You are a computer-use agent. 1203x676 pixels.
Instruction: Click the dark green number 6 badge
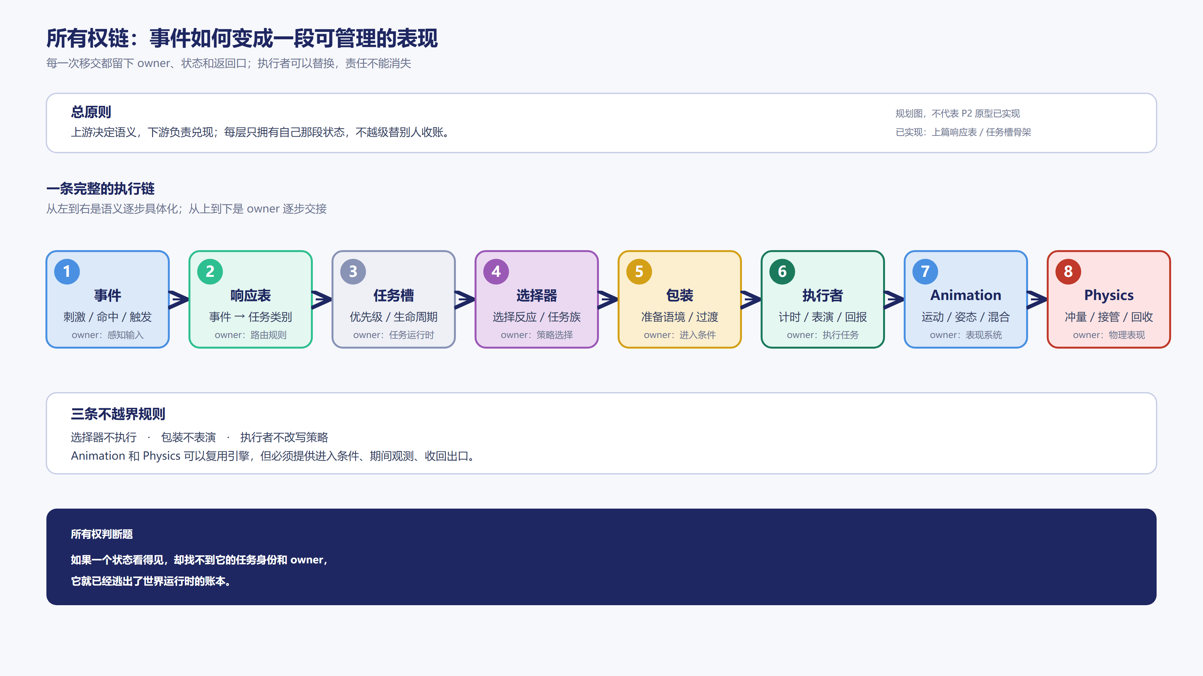782,271
